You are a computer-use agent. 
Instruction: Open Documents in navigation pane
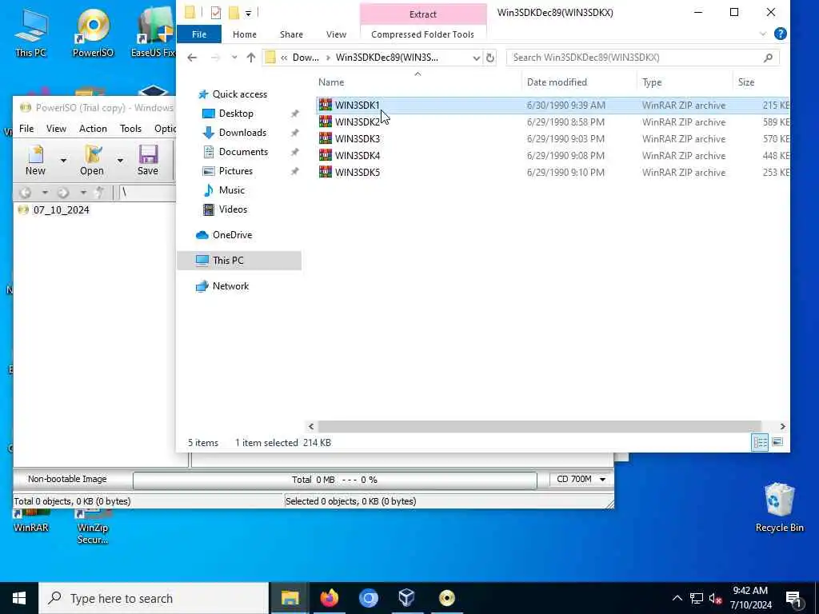click(243, 152)
